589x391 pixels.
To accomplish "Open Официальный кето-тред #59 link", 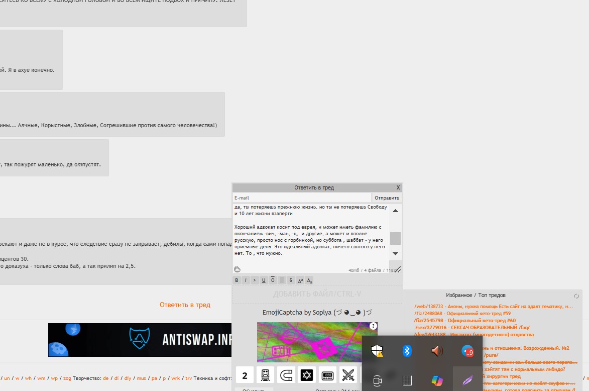I will tap(462, 313).
